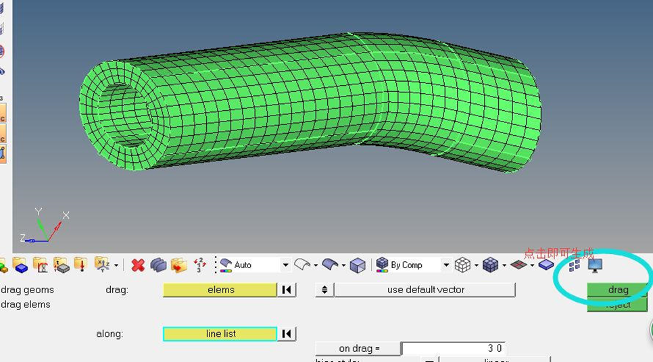This screenshot has width=653, height=362.
Task: Click the element color mode icon beside By Comp
Action: [x=382, y=265]
